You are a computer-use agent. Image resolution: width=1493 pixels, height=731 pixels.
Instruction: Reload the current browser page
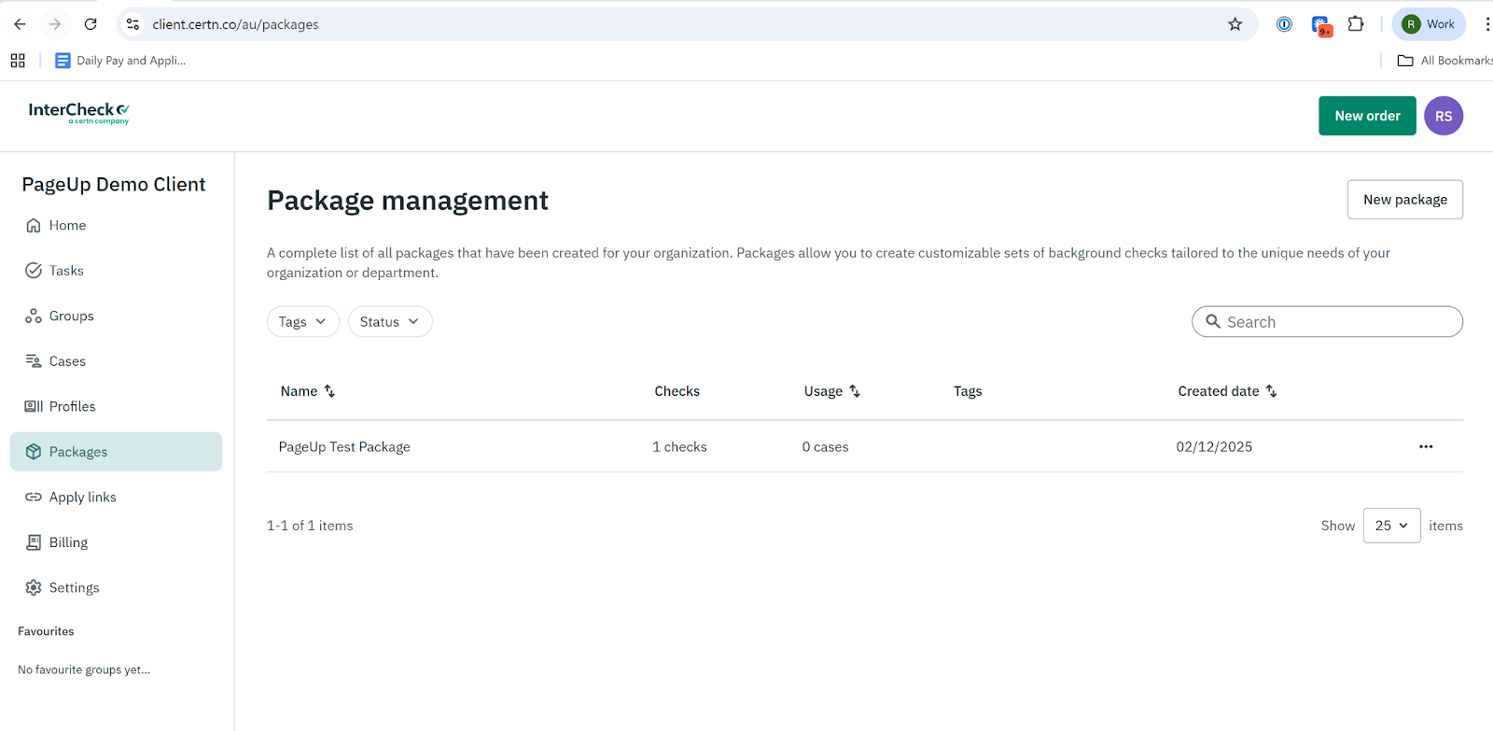pos(91,24)
